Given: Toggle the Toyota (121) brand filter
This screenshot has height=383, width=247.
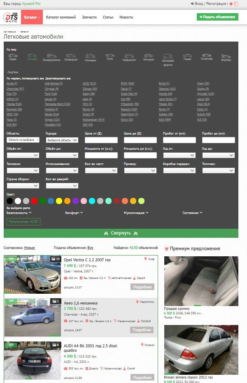Looking at the screenshot, I should 52,120.
